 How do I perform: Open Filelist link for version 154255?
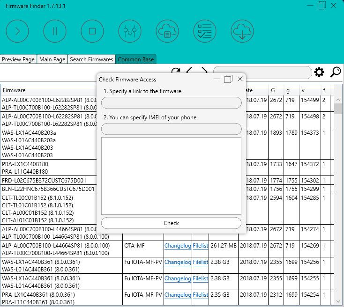[201, 278]
